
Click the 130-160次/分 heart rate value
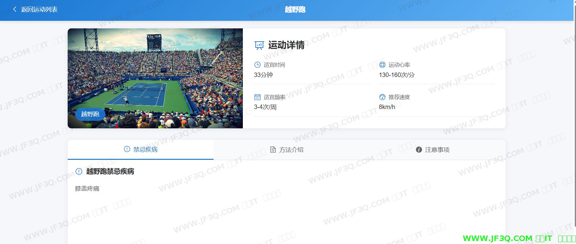[x=397, y=75]
